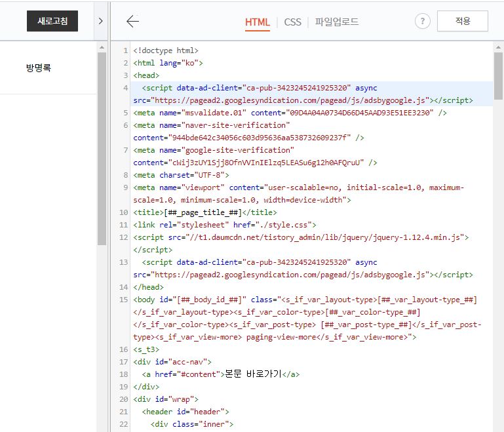Click the closing head tag line 14

point(149,287)
